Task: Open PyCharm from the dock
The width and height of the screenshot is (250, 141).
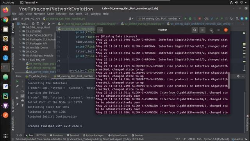Action: (x=5, y=96)
